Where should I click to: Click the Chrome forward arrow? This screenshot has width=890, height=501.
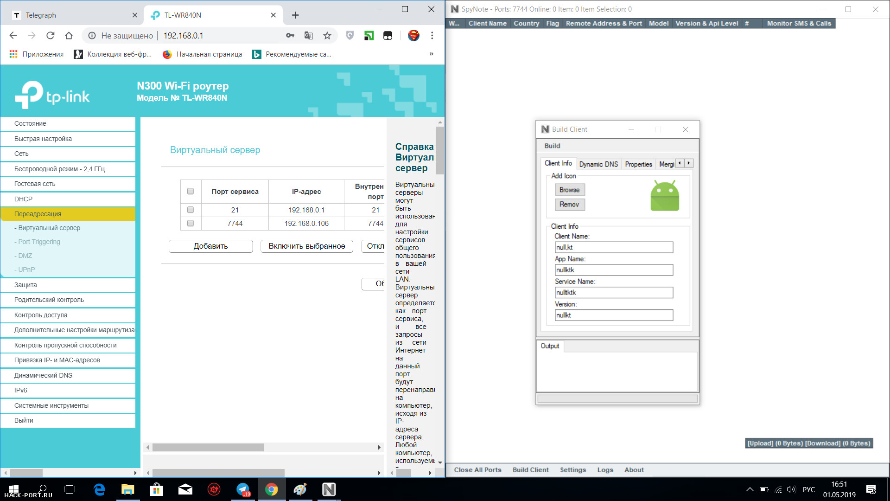32,36
